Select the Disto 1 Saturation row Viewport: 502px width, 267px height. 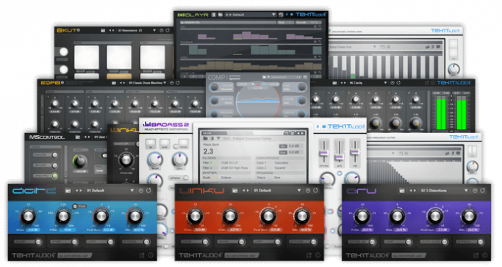click(x=280, y=163)
